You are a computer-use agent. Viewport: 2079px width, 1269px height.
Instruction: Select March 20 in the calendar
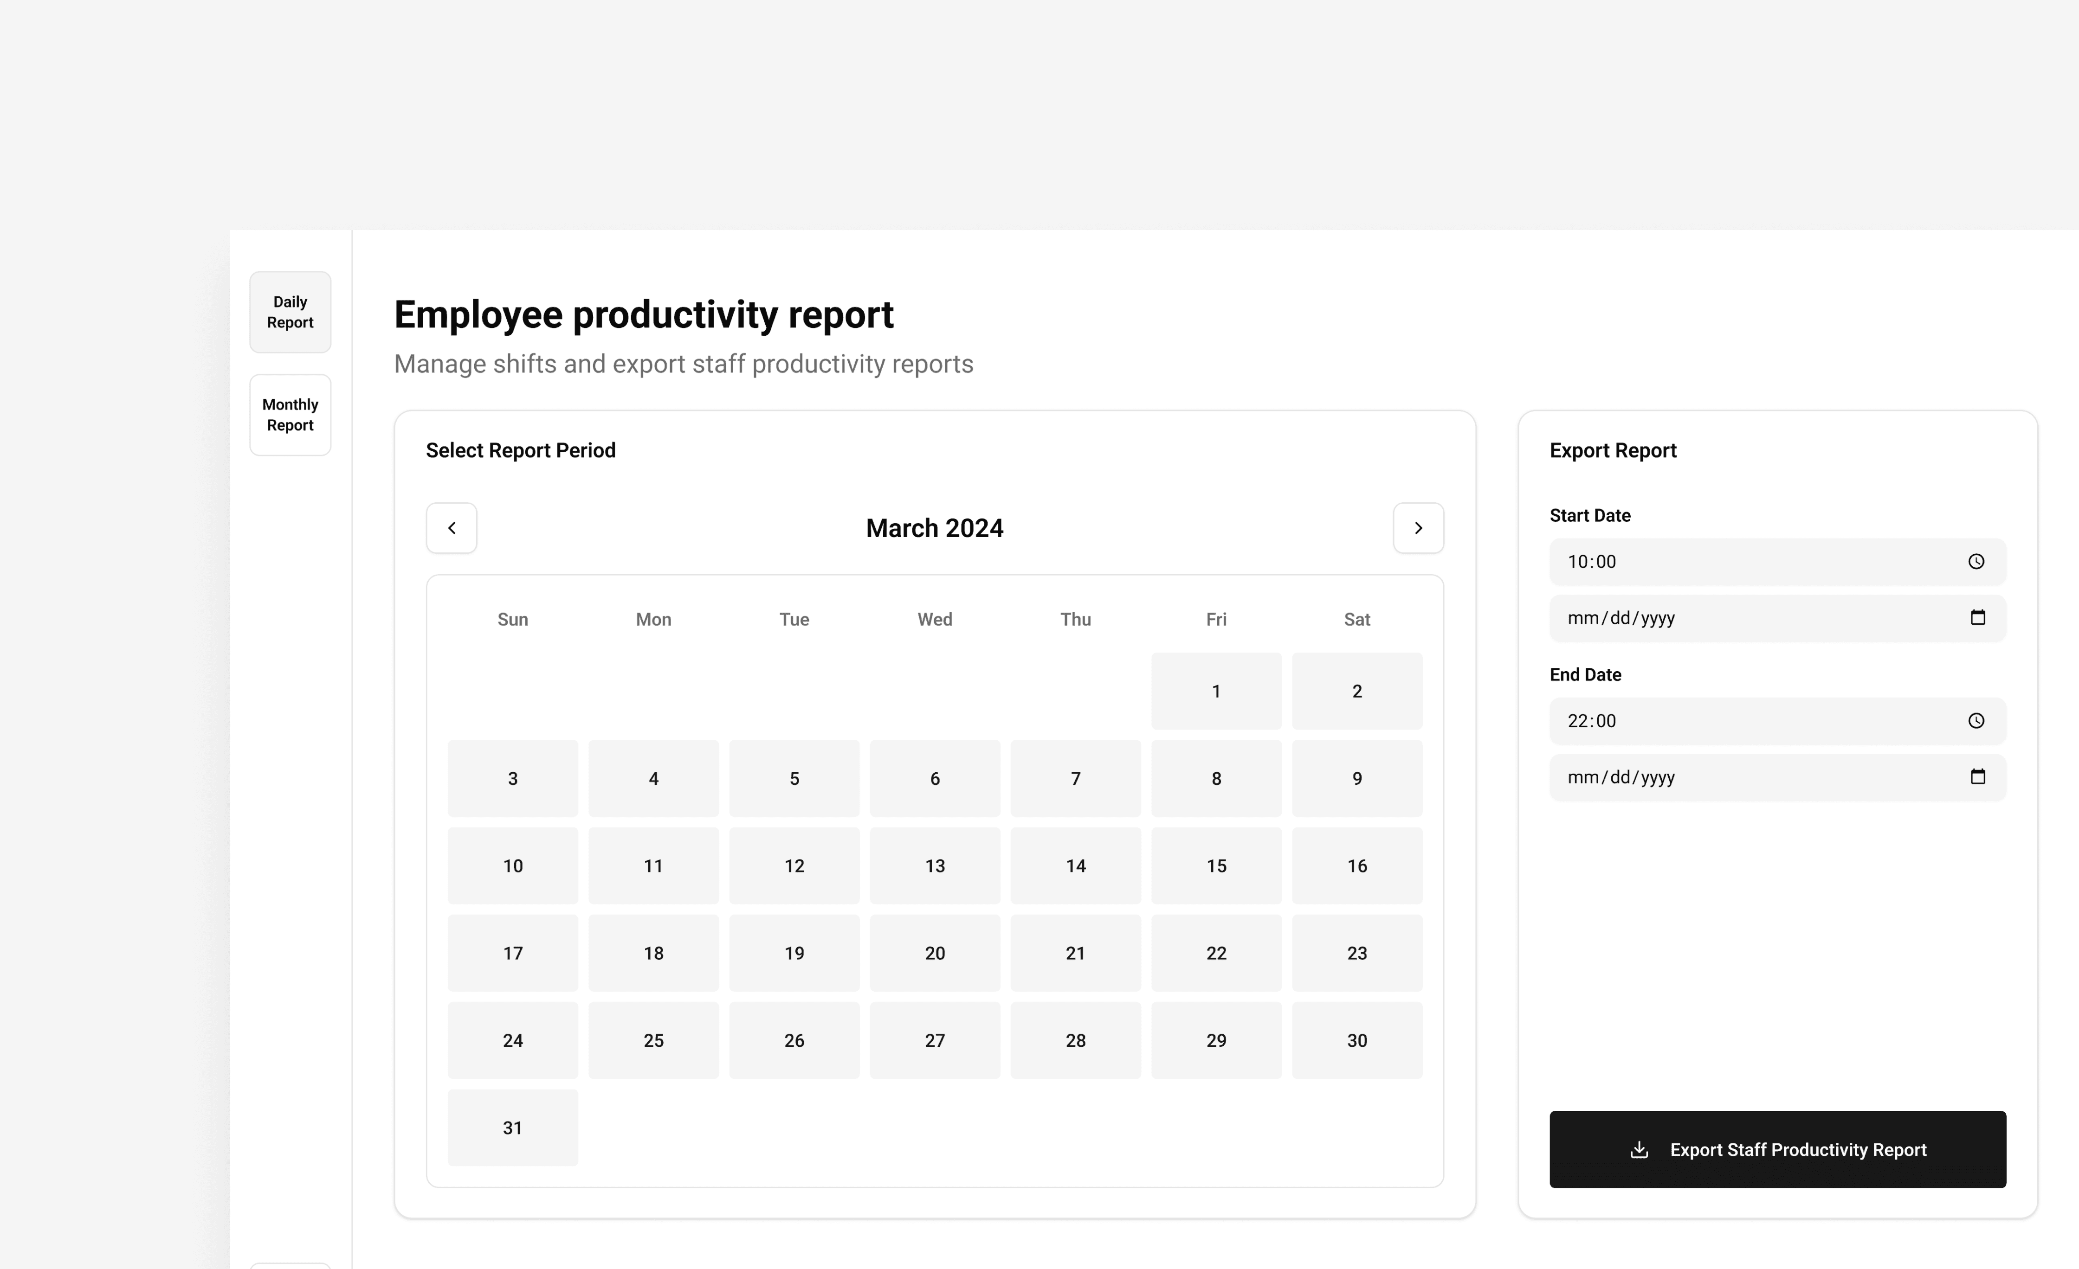coord(935,953)
